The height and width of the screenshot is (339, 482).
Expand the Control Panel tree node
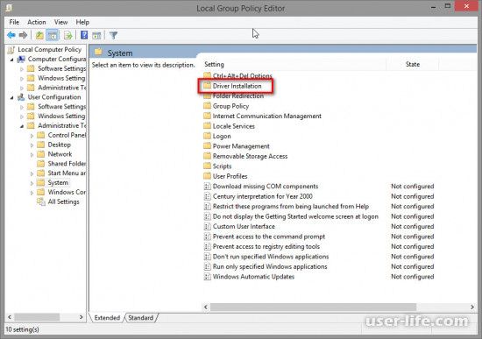[x=32, y=136]
